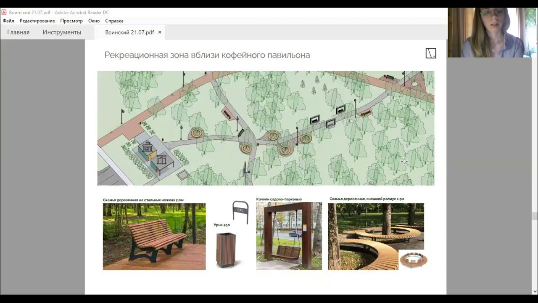This screenshot has height=303, width=538.
Task: Click the studio logo on the page
Action: (431, 53)
